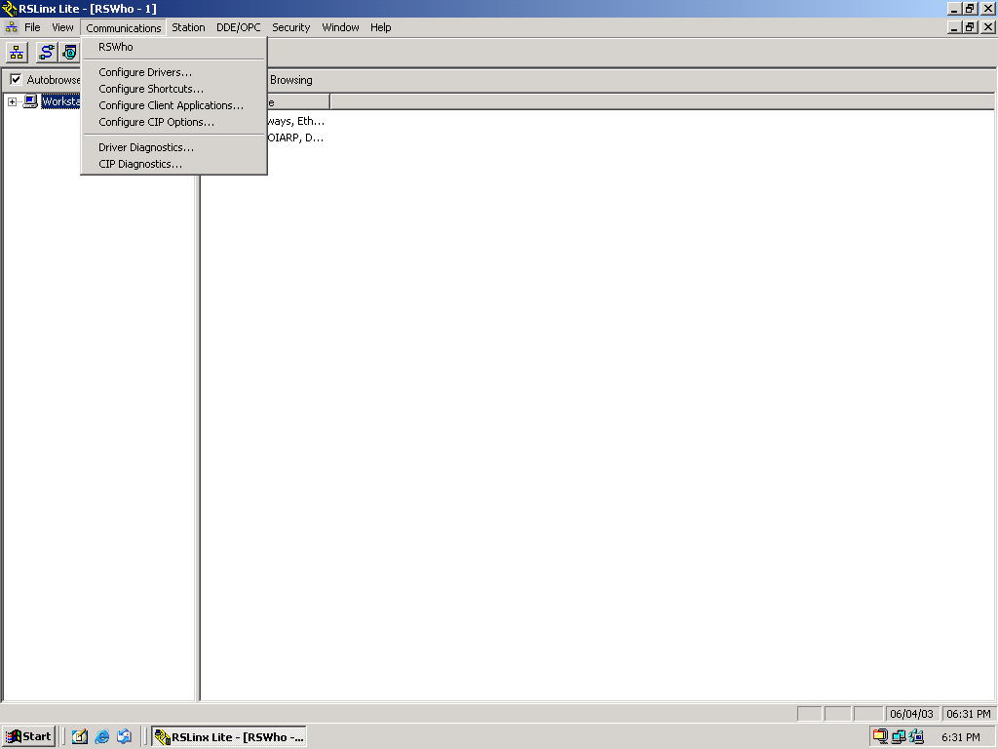Open the DDE/OPC menu
Image resolution: width=998 pixels, height=749 pixels.
(x=238, y=27)
